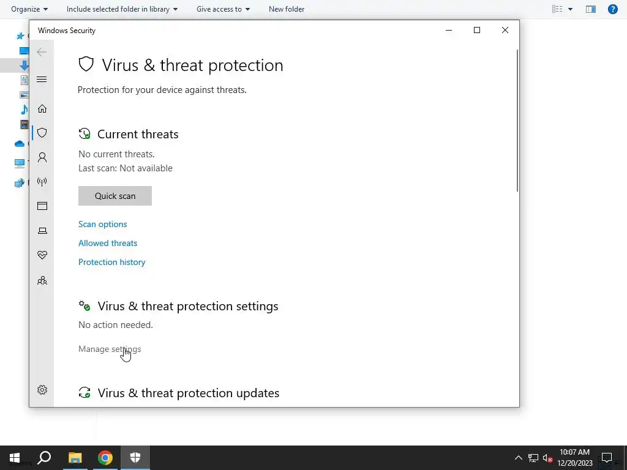The image size is (627, 470).
Task: Go back with the arrow button
Action: click(42, 52)
